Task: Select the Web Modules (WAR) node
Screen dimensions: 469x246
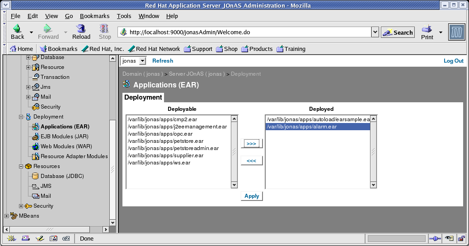Action: pyautogui.click(x=66, y=146)
